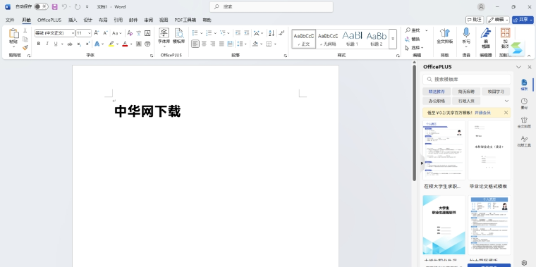536x267 pixels.
Task: Switch to the 视图 View tab
Action: point(164,20)
